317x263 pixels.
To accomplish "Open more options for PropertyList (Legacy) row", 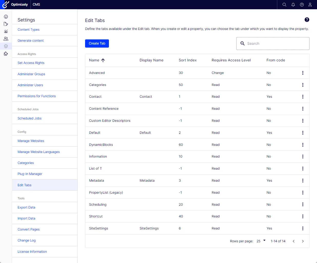I will (x=303, y=193).
